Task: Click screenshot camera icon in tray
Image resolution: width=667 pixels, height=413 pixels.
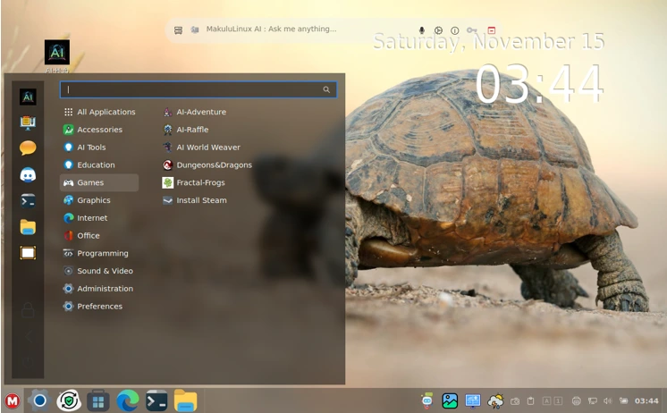Action: click(x=515, y=401)
